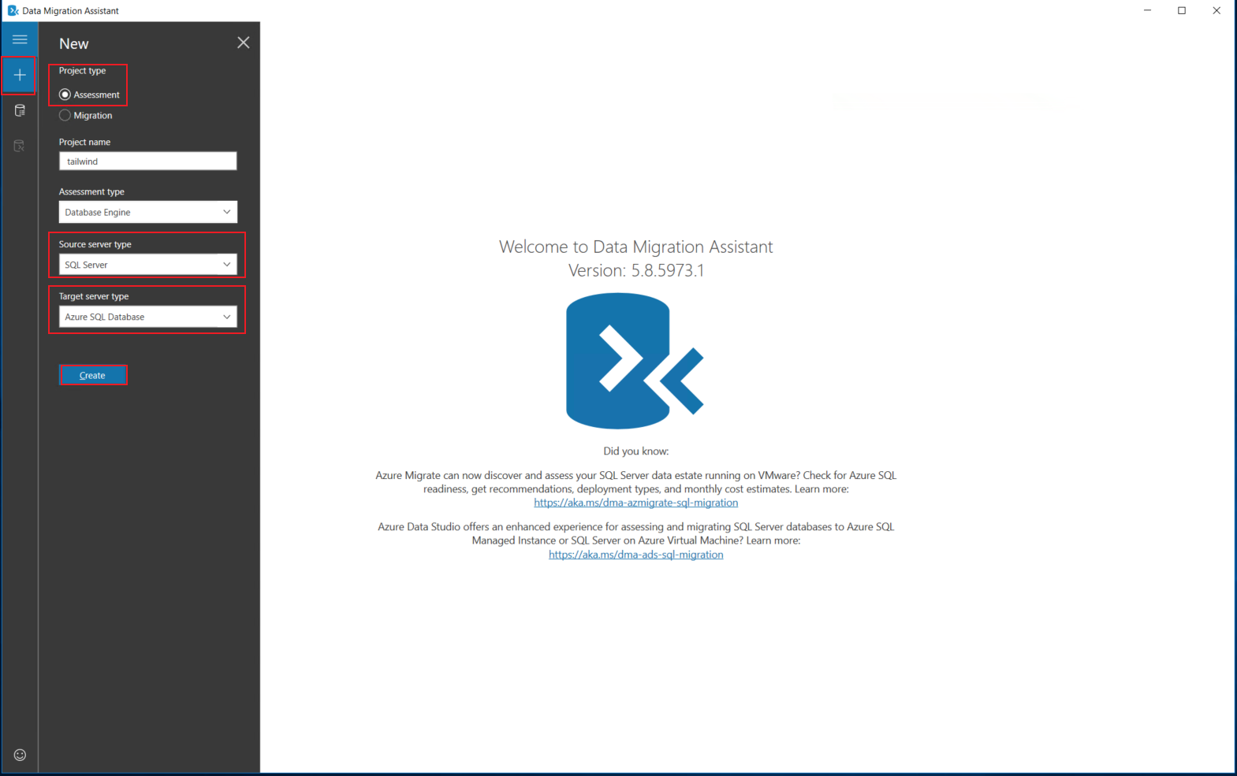Click the plus New project icon

[20, 75]
